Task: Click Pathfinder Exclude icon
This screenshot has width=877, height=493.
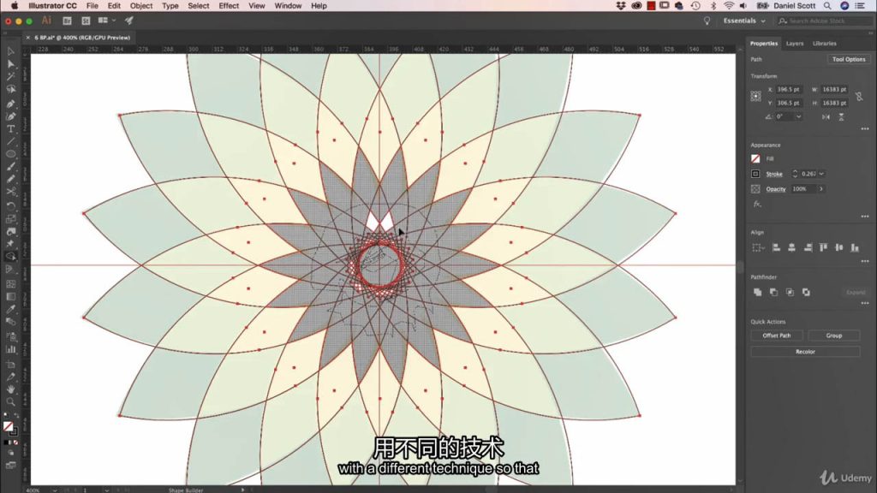Action: [806, 293]
